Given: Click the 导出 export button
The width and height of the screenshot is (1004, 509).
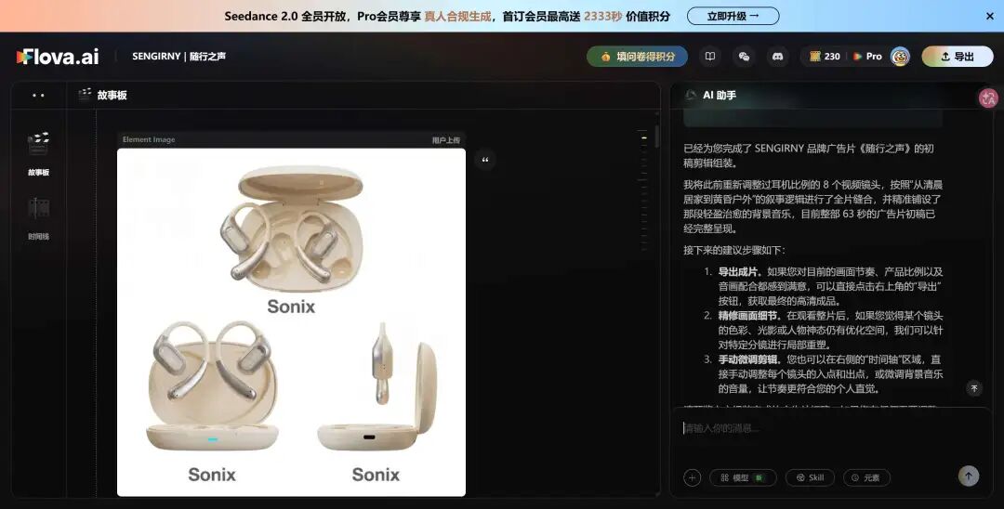Looking at the screenshot, I should [958, 57].
